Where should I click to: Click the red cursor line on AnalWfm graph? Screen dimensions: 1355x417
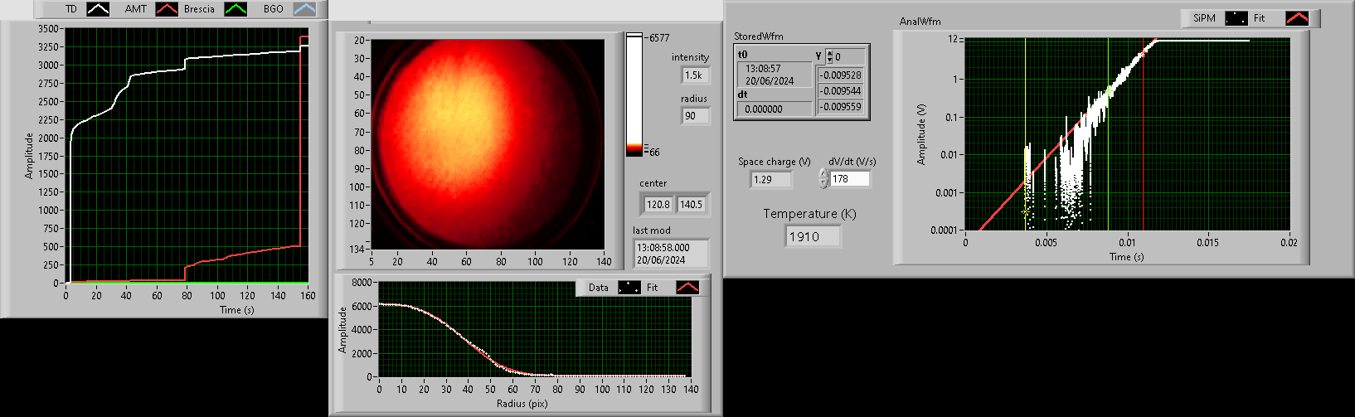click(x=1143, y=149)
